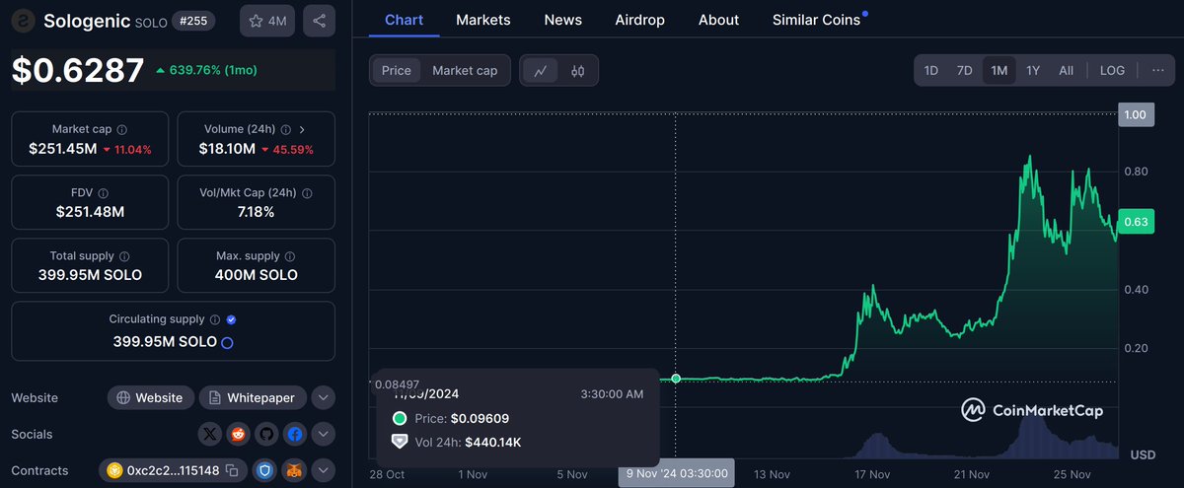This screenshot has width=1184, height=488.
Task: Open the News tab
Action: pyautogui.click(x=563, y=20)
